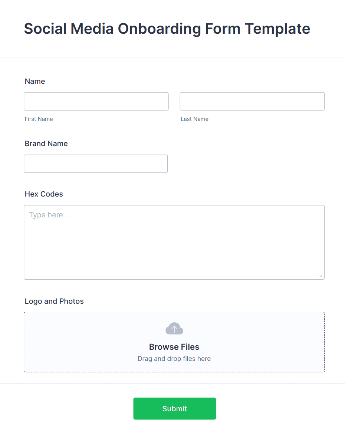This screenshot has width=345, height=438.
Task: Focus the First Name input field
Action: [96, 101]
